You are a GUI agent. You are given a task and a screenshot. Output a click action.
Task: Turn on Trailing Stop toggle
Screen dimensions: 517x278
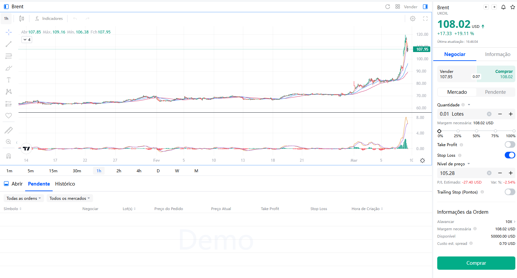[x=510, y=192]
